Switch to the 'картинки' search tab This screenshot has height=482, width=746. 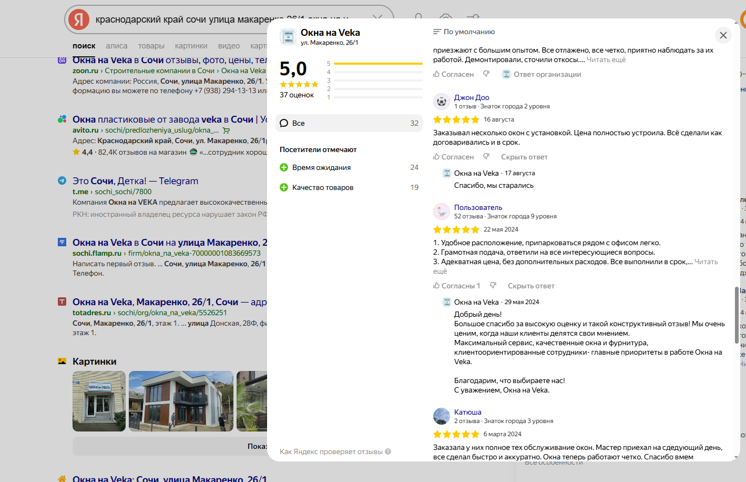[191, 46]
